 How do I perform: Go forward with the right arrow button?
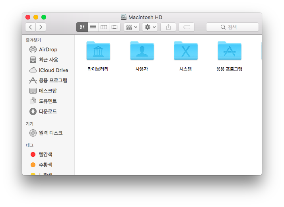tap(41, 27)
